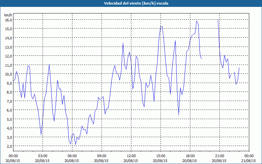Viewport: 262px width, 164px height.
Task: Click the 11,0 y-axis label
Action: tap(9, 65)
